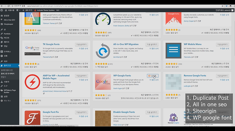235x131 pixels.
Task: Install the Disable Google Fonts plugin
Action: [152, 112]
